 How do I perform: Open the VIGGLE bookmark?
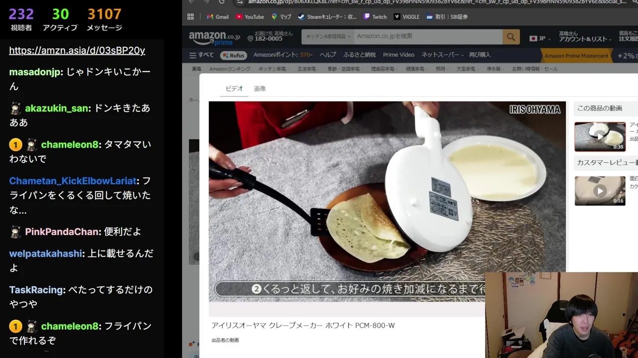tap(407, 17)
